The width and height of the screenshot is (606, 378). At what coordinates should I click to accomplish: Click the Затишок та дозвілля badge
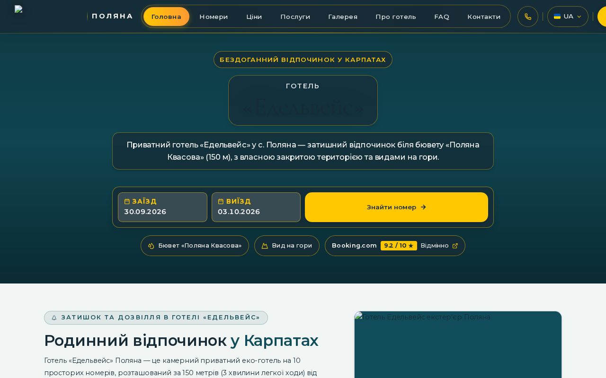pyautogui.click(x=156, y=318)
